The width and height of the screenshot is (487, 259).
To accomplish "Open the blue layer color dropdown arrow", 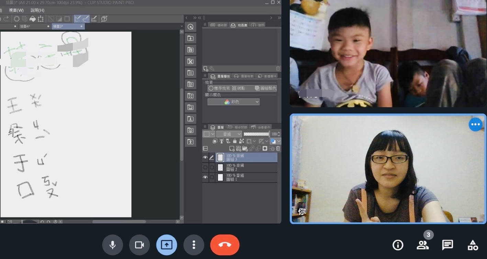I will tap(279, 141).
